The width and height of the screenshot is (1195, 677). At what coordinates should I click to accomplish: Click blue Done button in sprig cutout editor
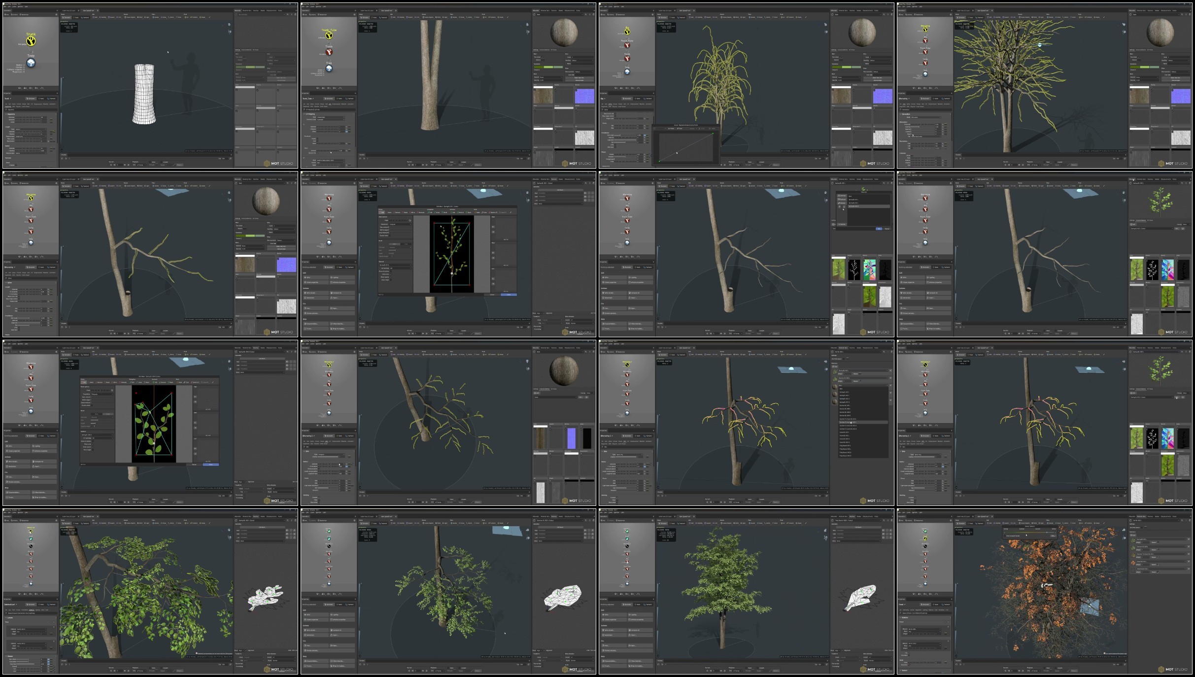coord(509,294)
